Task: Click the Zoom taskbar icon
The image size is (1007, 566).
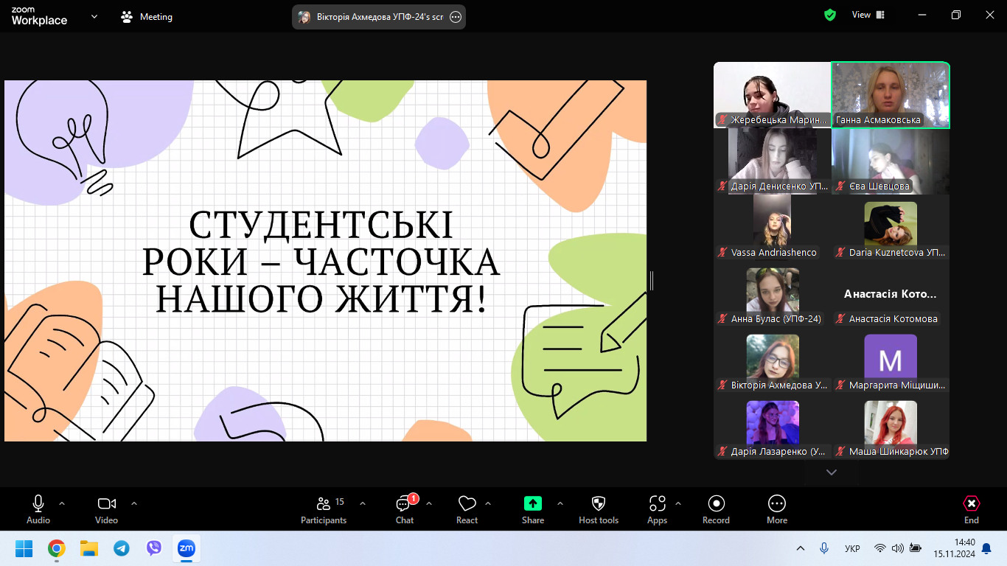Action: [x=187, y=548]
